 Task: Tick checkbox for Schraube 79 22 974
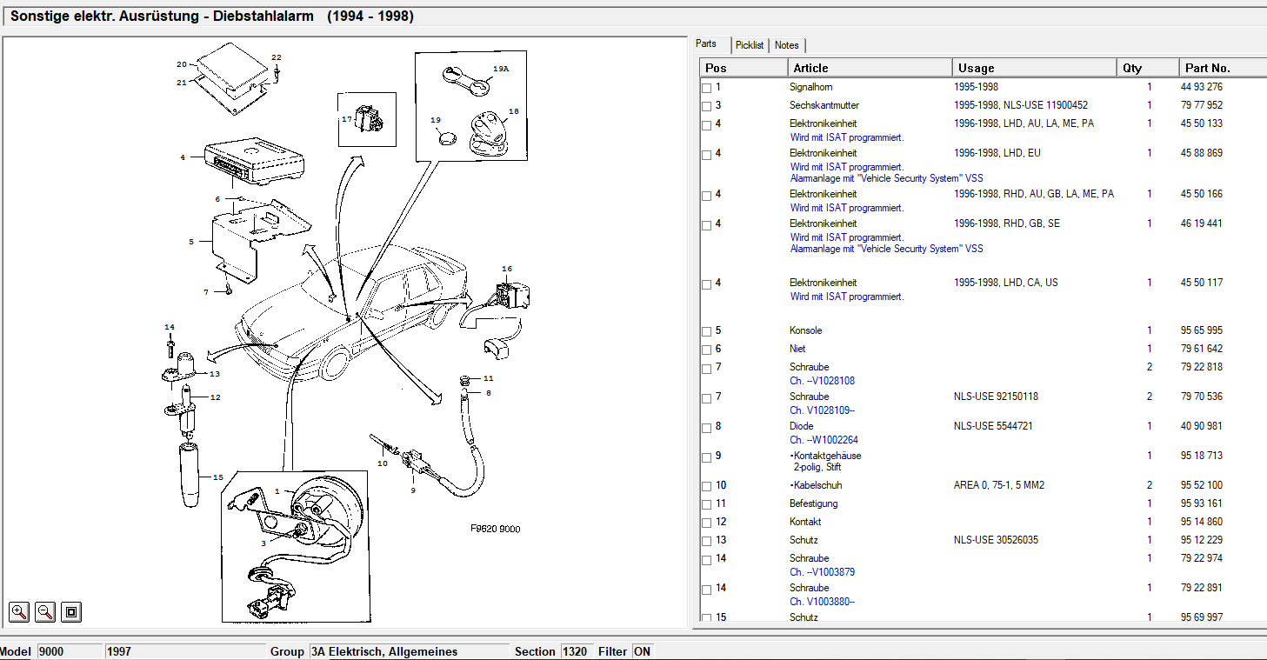pos(707,559)
